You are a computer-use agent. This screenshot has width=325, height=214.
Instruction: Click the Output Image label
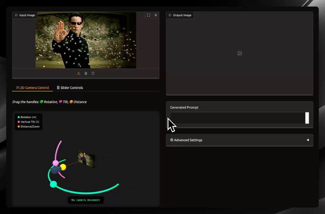tap(180, 15)
